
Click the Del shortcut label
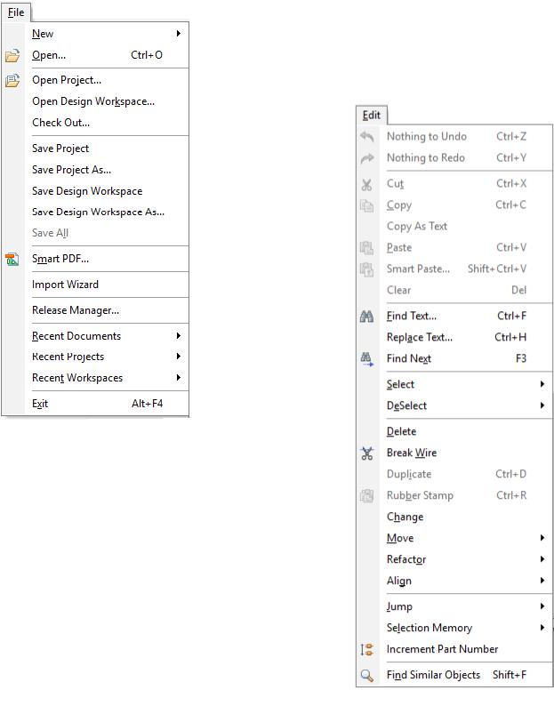coord(519,290)
